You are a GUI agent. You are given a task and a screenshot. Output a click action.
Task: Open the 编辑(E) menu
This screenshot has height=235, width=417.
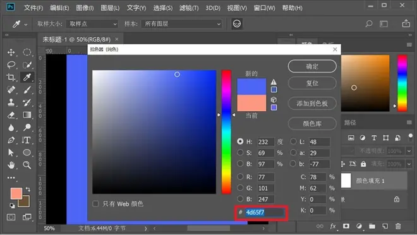(59, 8)
